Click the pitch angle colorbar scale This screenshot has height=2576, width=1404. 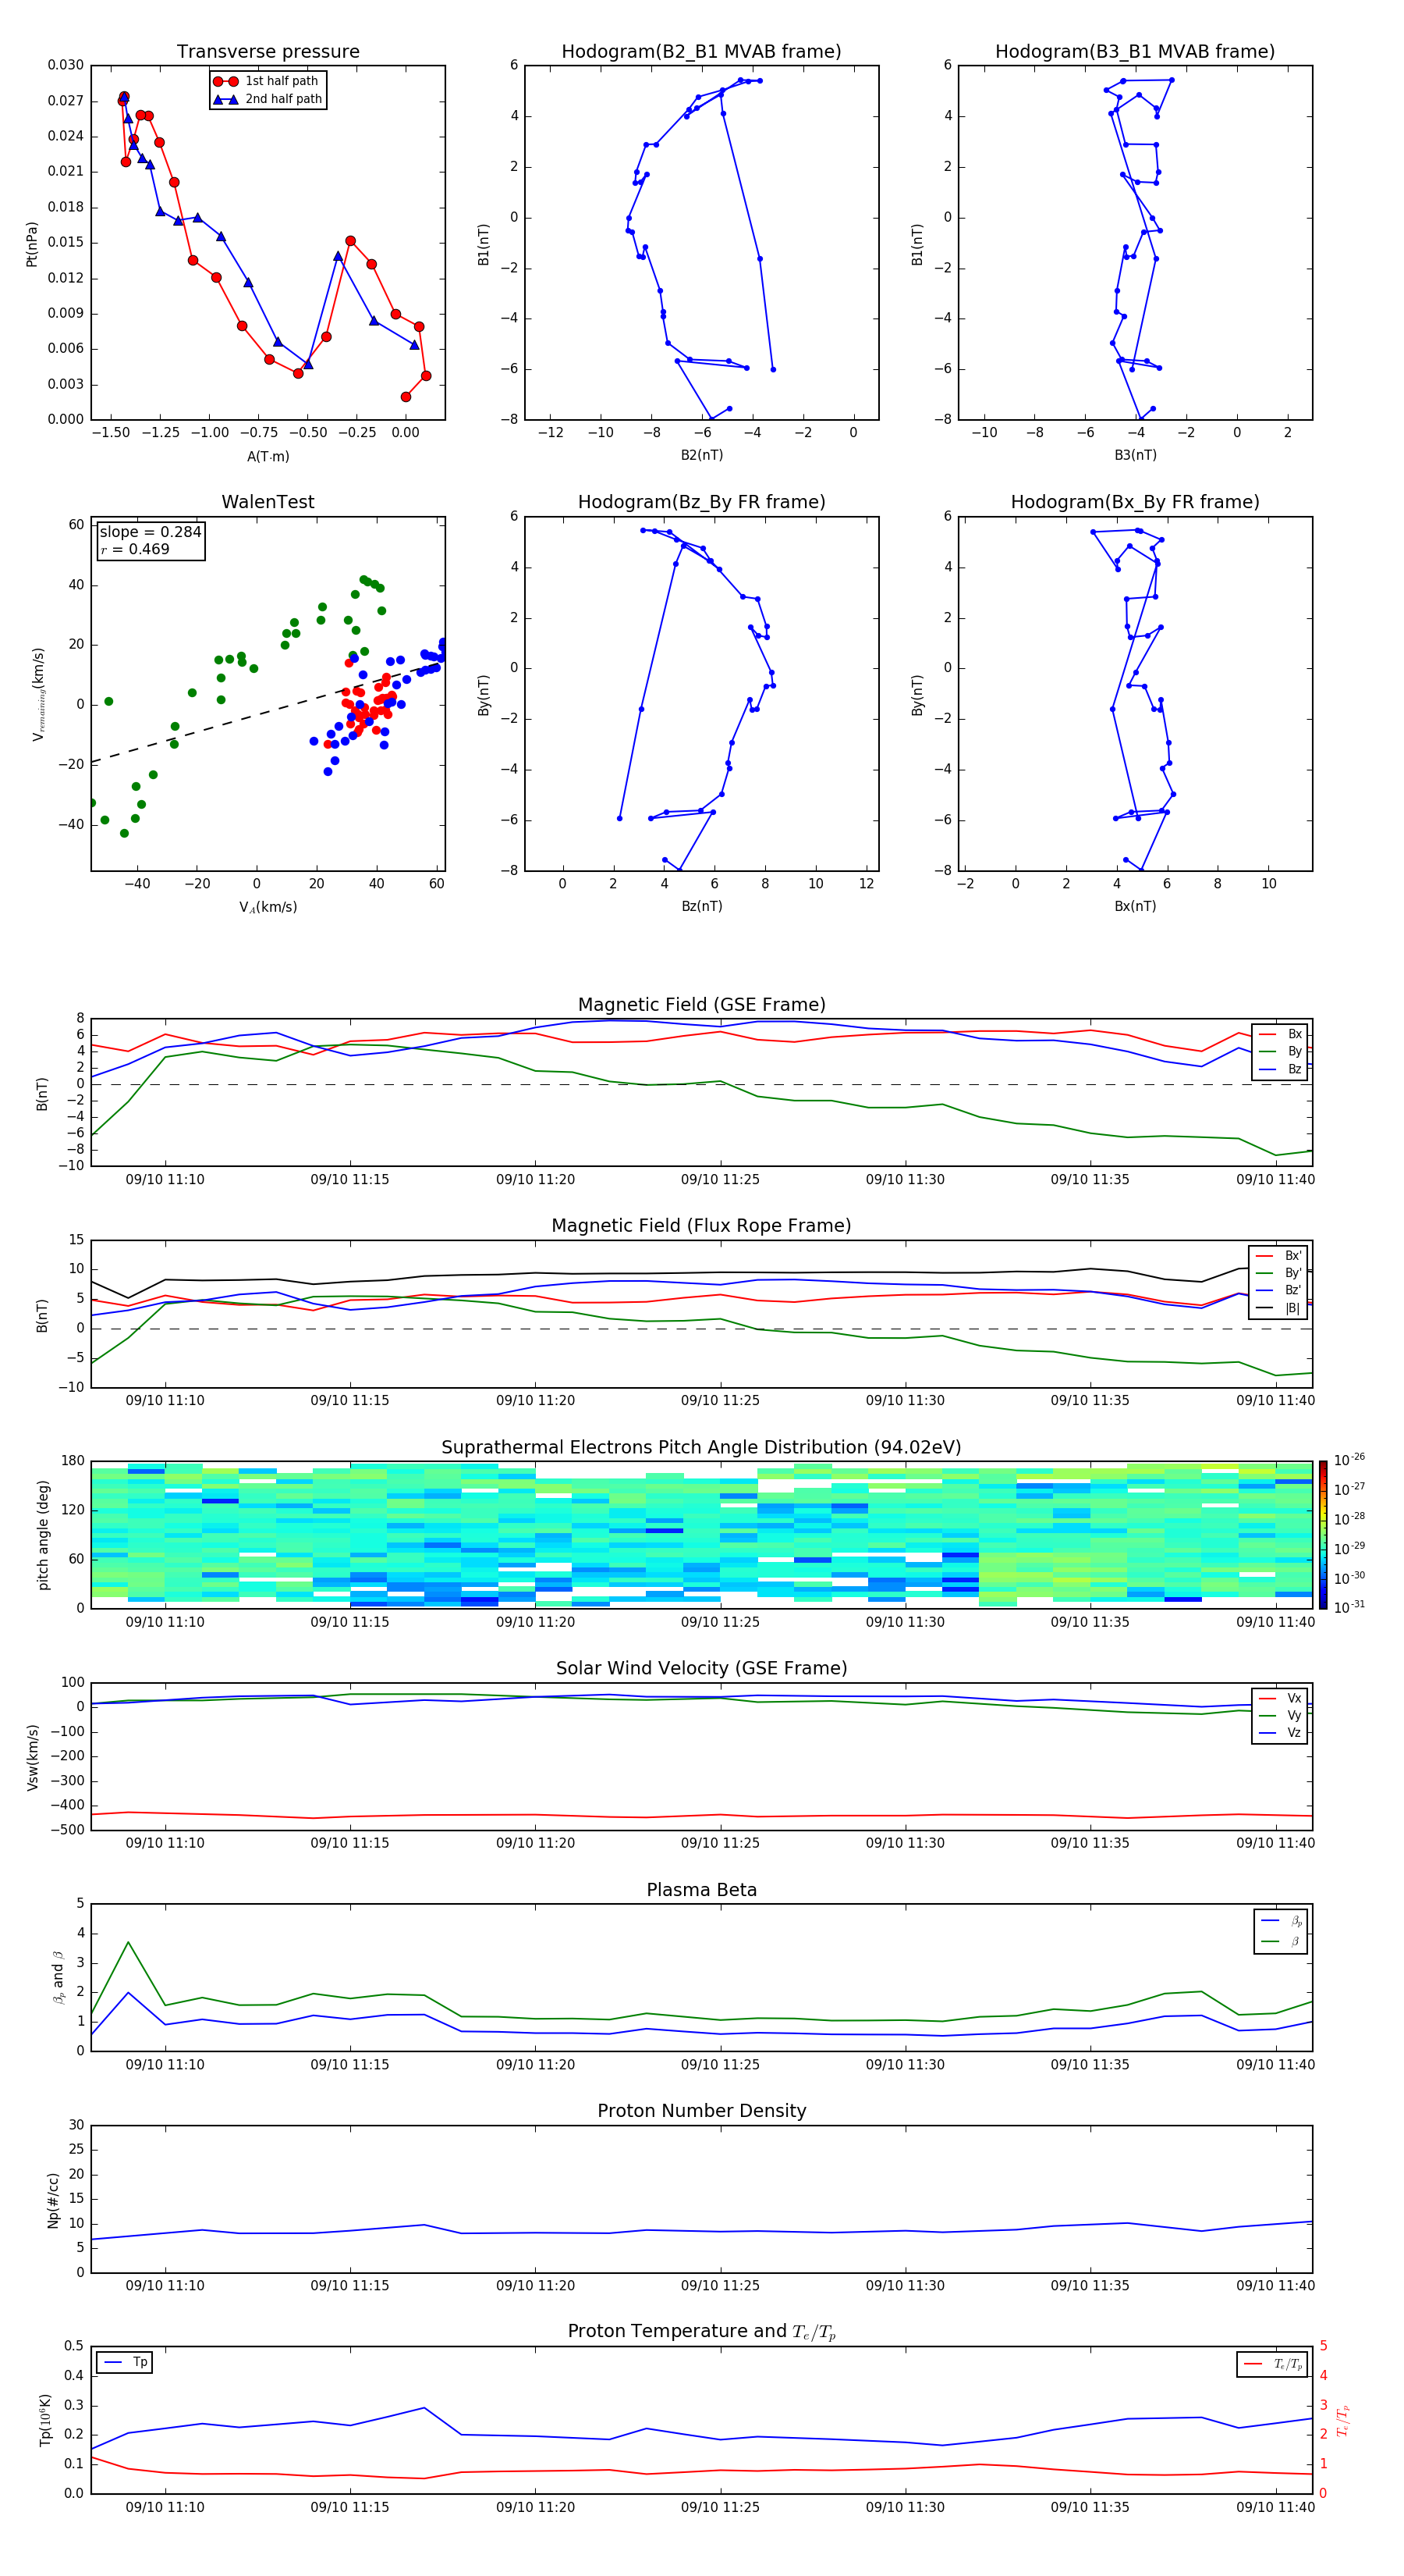pos(1322,1535)
